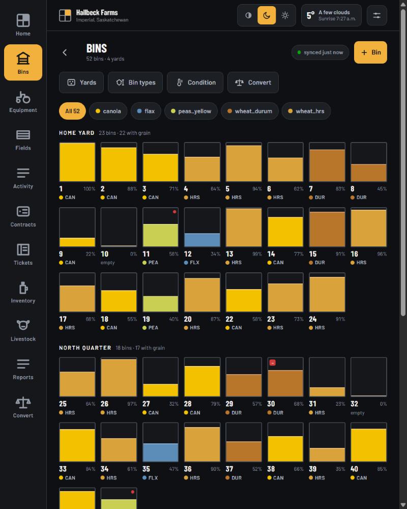Open the Yards button

click(81, 82)
